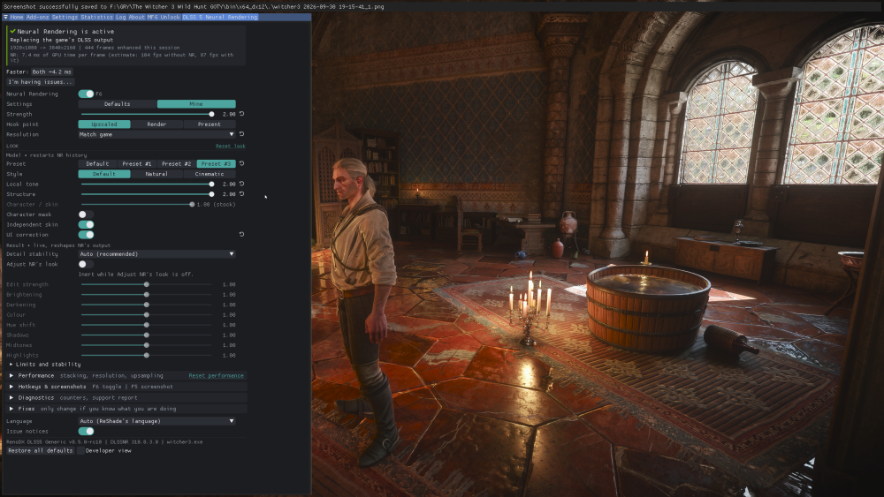Screen dimensions: 884x497
Task: Open the MFG Unlock tab
Action: tap(164, 18)
